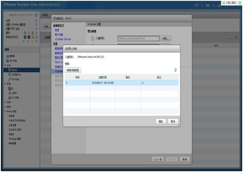Open 用户和组 in the inventory
Screen dimensions: 243x172
[12, 61]
